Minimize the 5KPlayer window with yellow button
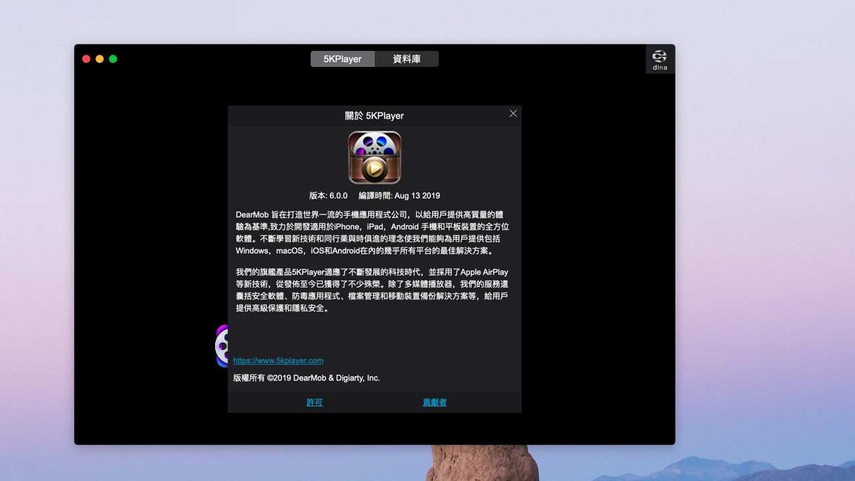 [100, 59]
